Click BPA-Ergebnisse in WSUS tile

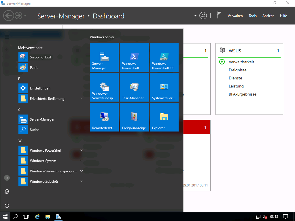[x=243, y=94]
